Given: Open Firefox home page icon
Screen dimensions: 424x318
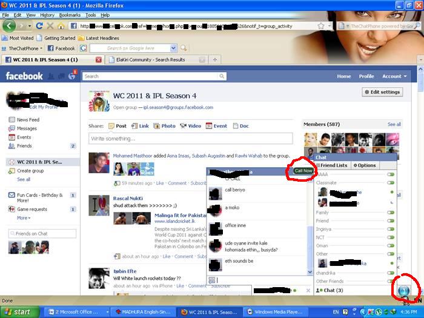Looking at the screenshot, I should pos(61,26).
